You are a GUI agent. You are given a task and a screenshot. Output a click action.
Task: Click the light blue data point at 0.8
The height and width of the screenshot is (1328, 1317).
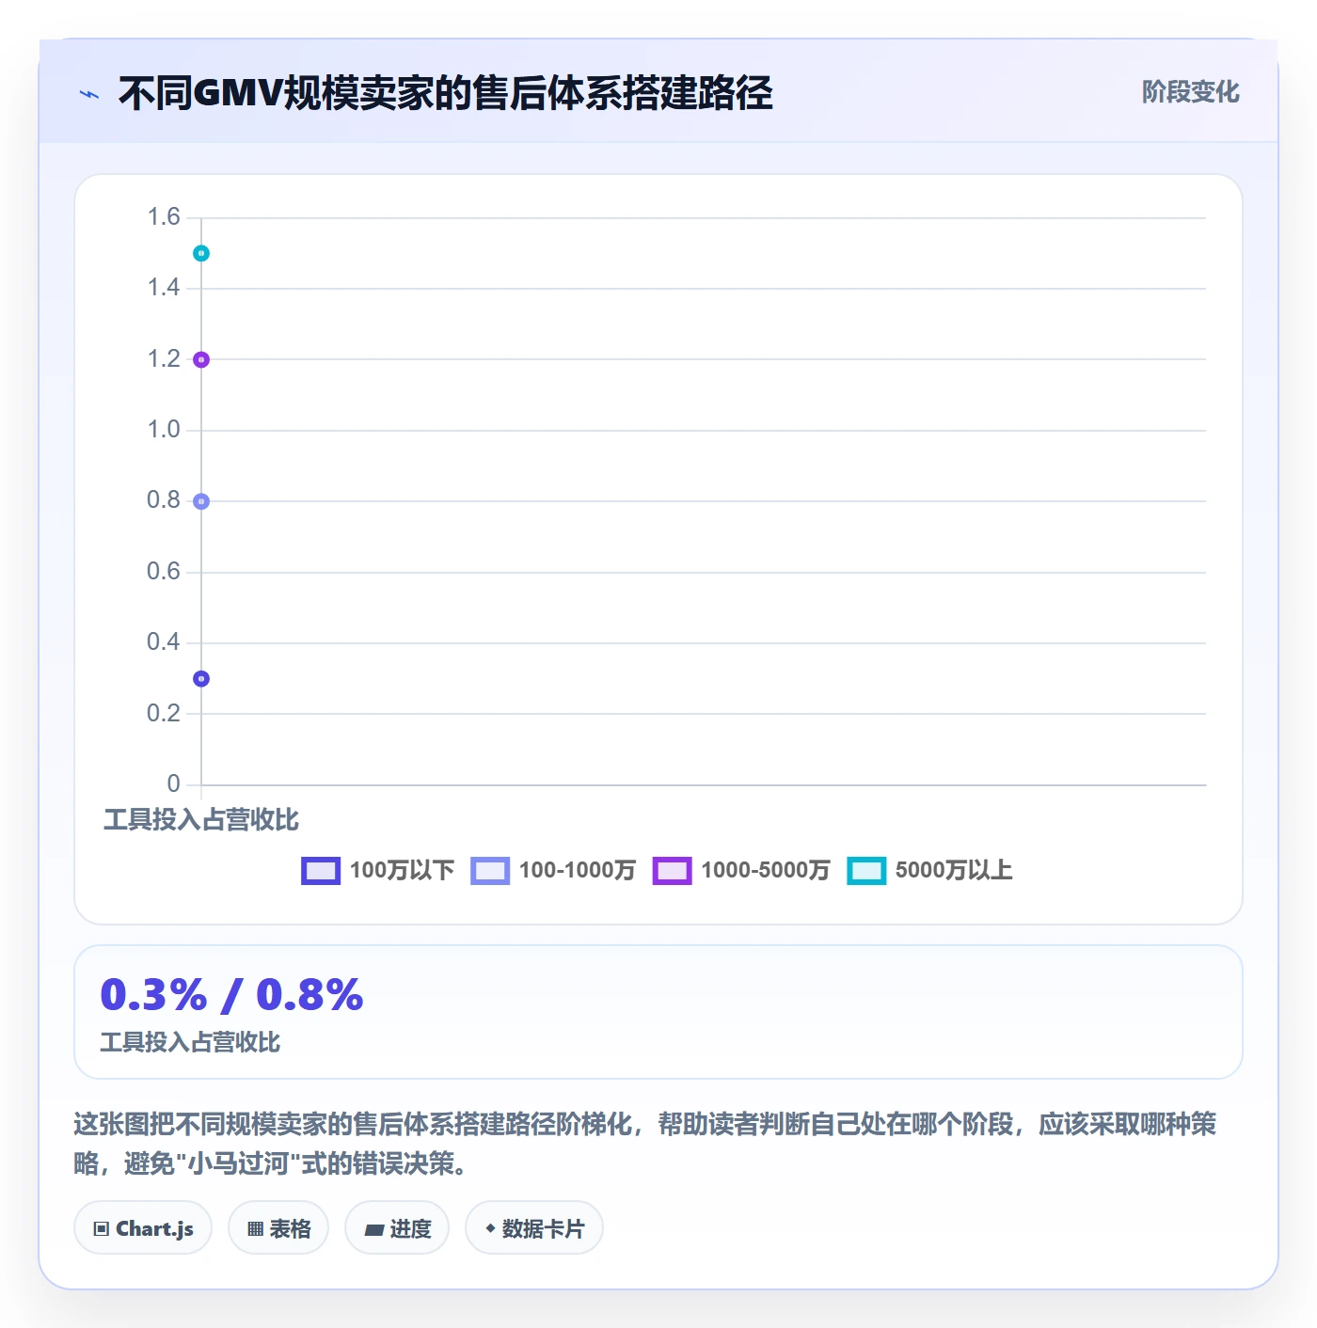pos(201,501)
